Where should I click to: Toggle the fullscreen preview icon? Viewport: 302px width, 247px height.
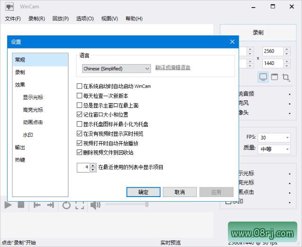point(80,205)
